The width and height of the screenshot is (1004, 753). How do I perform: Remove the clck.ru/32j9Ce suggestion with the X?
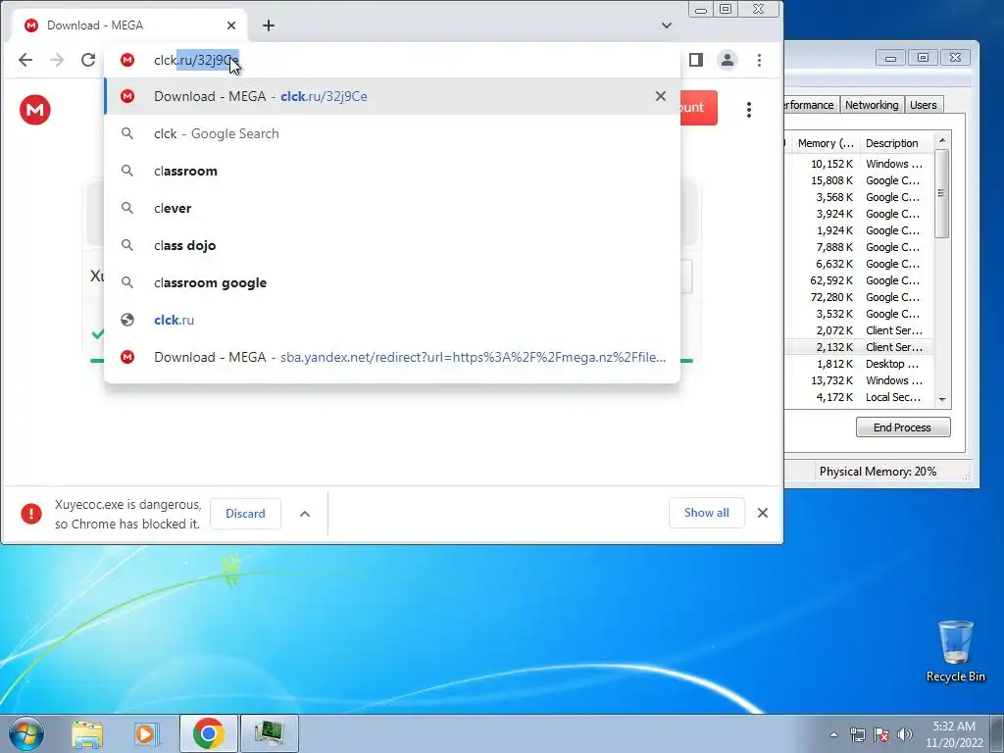(660, 96)
